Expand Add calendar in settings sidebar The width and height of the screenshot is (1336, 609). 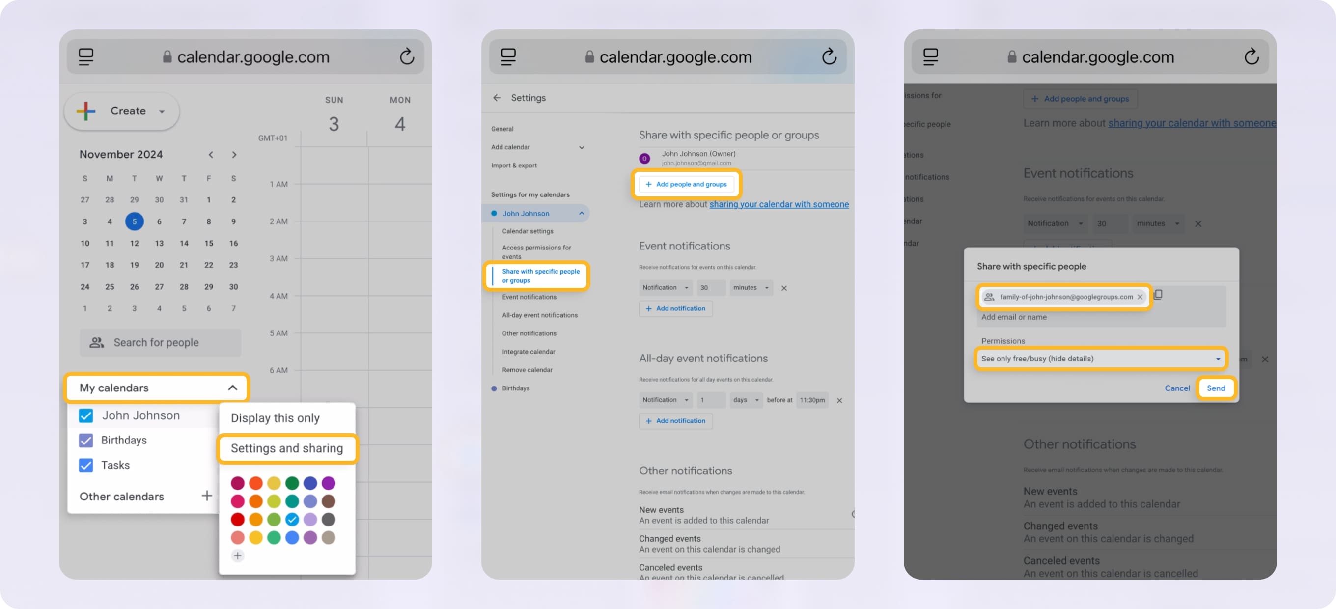click(582, 147)
